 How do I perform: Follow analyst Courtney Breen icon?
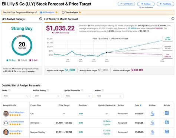(x=153, y=123)
